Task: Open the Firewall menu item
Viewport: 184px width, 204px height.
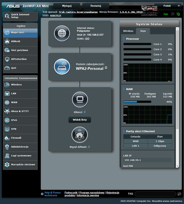Action: pyautogui.click(x=20, y=138)
